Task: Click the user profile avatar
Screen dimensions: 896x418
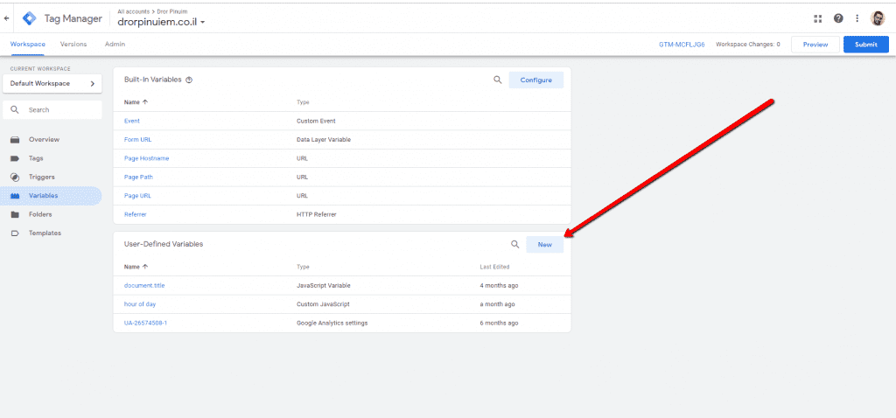Action: pyautogui.click(x=877, y=18)
